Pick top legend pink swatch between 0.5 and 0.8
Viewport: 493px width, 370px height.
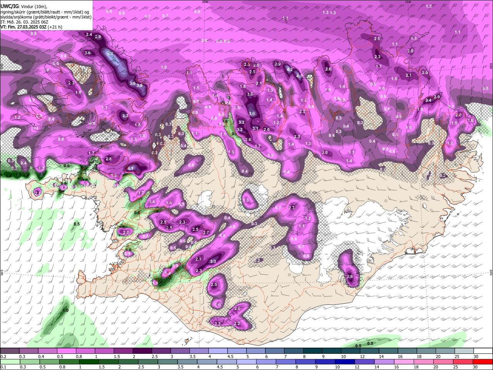66,351
